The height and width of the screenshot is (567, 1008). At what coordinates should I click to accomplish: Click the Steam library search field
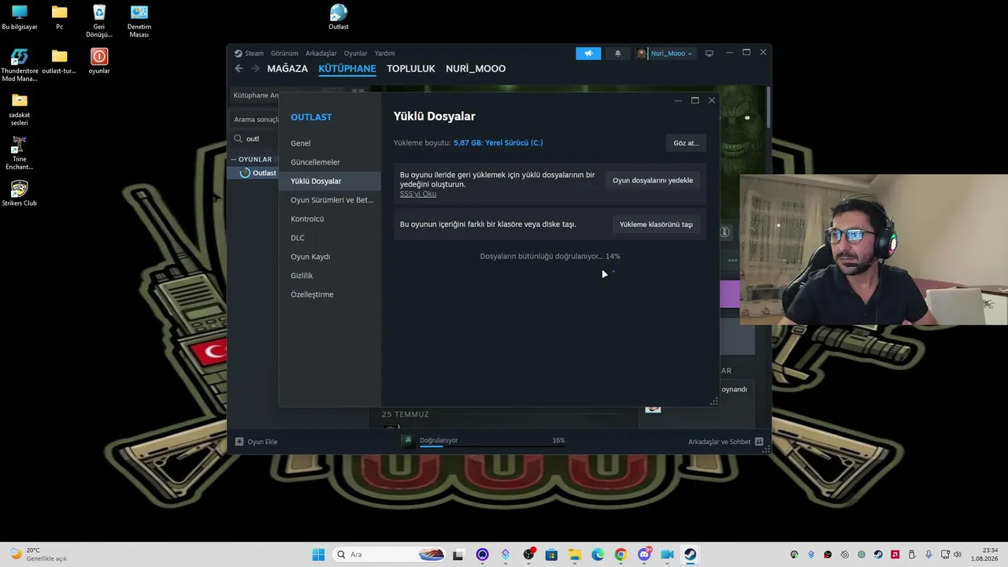coord(255,139)
